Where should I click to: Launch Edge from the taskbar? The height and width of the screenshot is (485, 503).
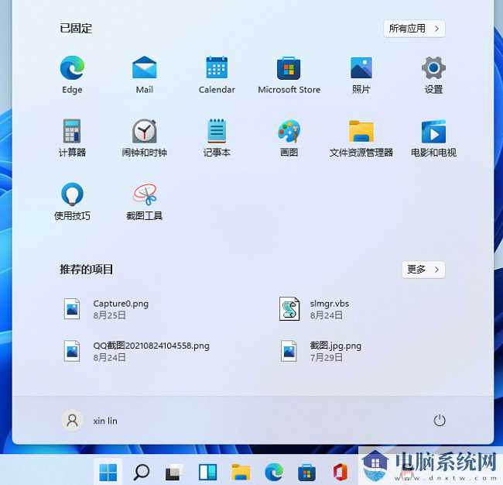tap(274, 472)
